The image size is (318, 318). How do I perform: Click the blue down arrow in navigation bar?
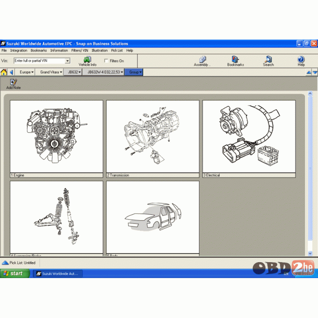click(315, 73)
